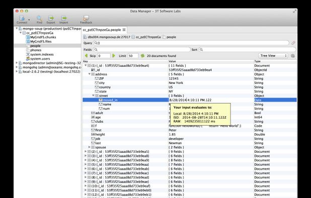The height and width of the screenshot is (198, 311).
Task: Open the Connect dropdown arrow
Action: [29, 20]
